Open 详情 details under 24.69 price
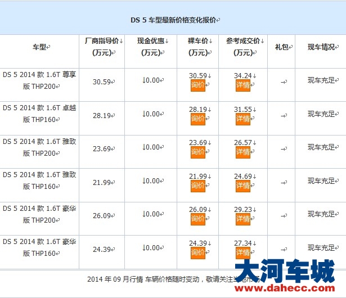 243,186
